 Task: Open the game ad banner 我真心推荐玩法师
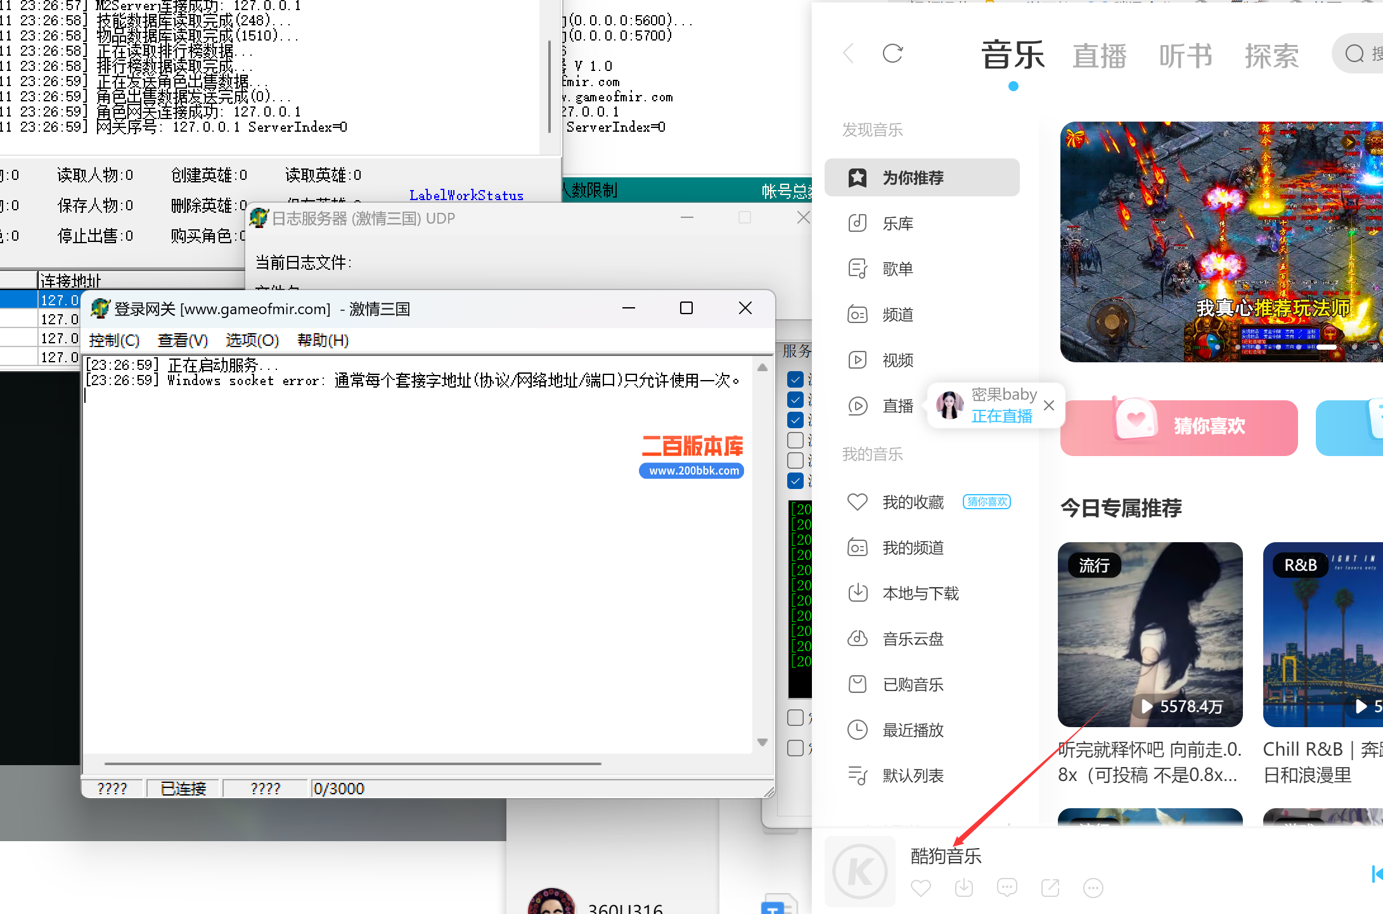[x=1221, y=242]
